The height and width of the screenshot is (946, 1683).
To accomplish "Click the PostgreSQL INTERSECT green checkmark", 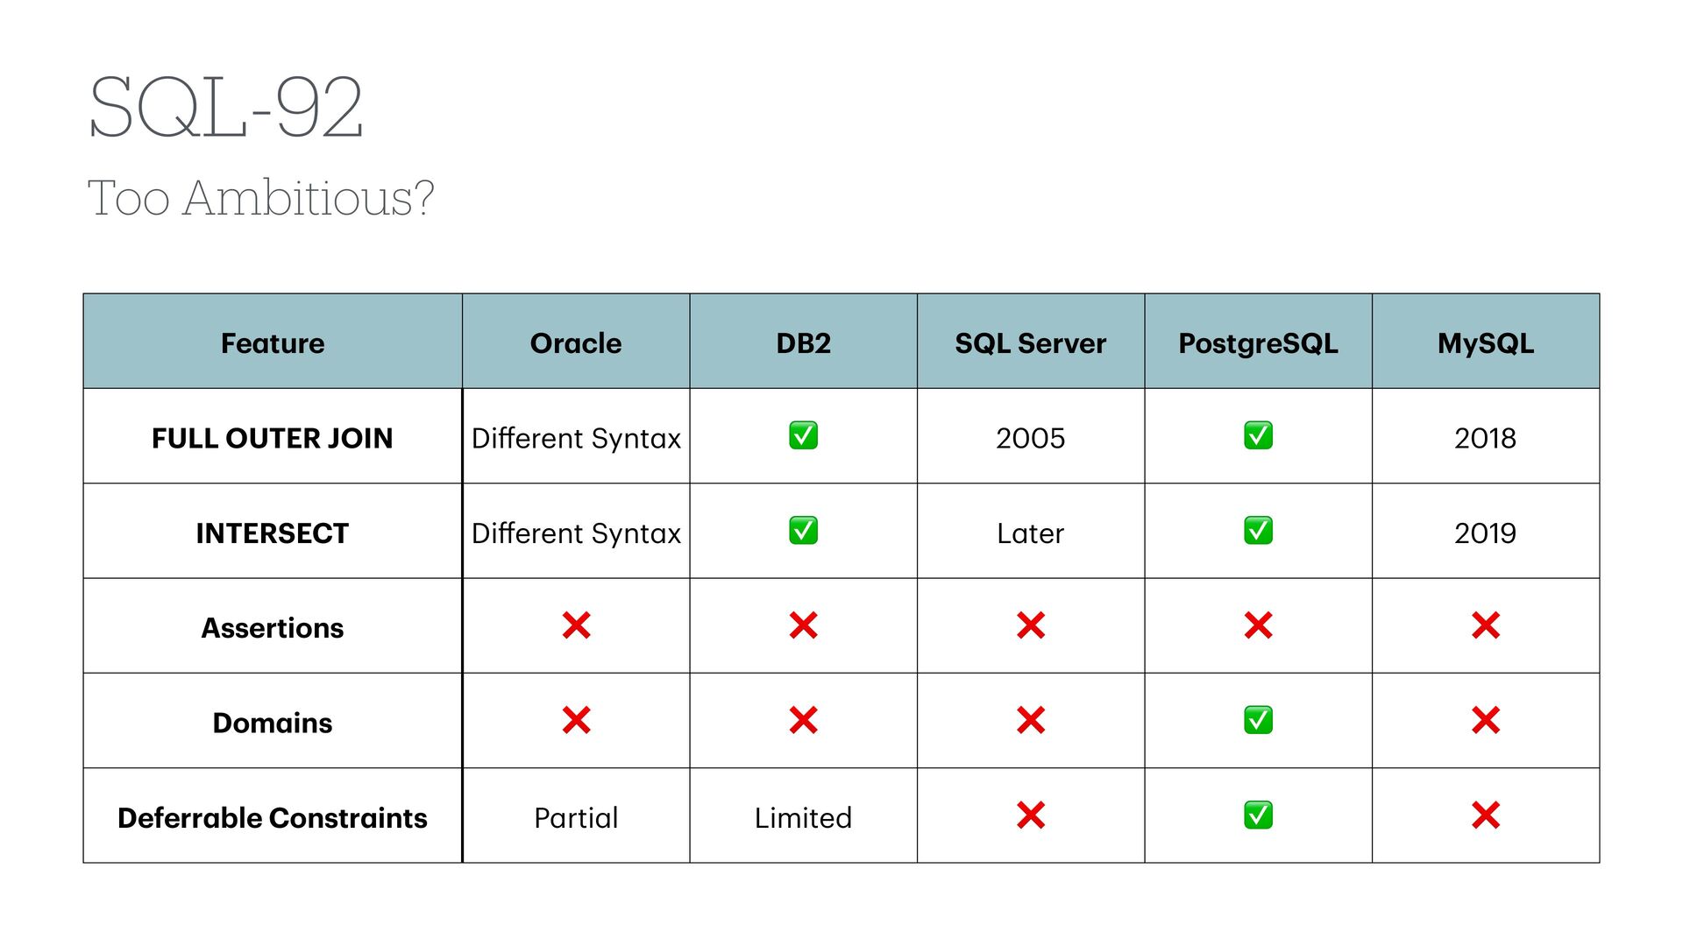I will [x=1258, y=531].
